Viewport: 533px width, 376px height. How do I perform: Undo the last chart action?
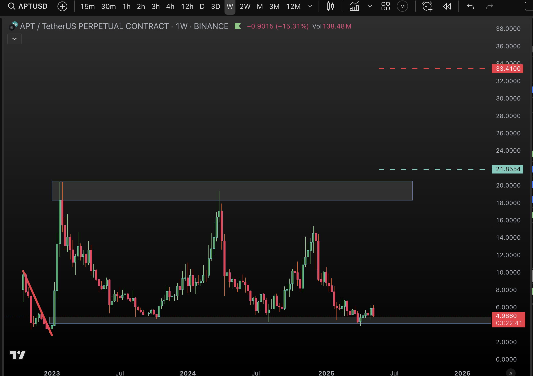tap(470, 6)
